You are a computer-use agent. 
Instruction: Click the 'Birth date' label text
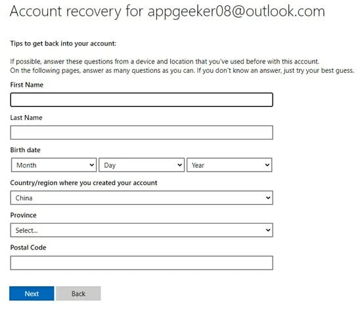[26, 150]
